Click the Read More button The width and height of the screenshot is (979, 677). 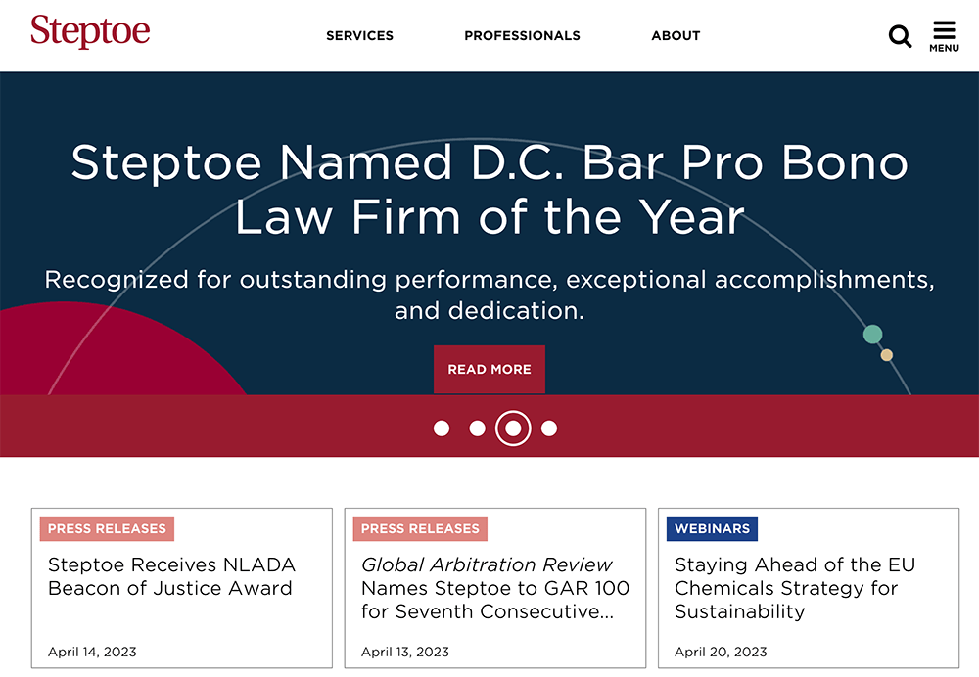(x=489, y=370)
